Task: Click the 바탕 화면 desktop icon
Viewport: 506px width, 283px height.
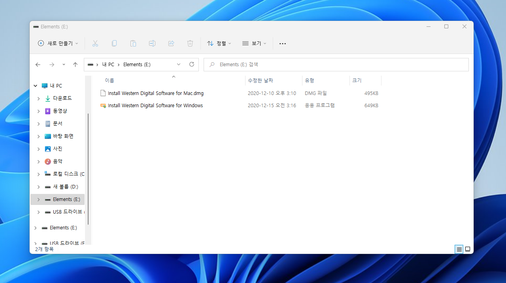Action: click(x=48, y=136)
